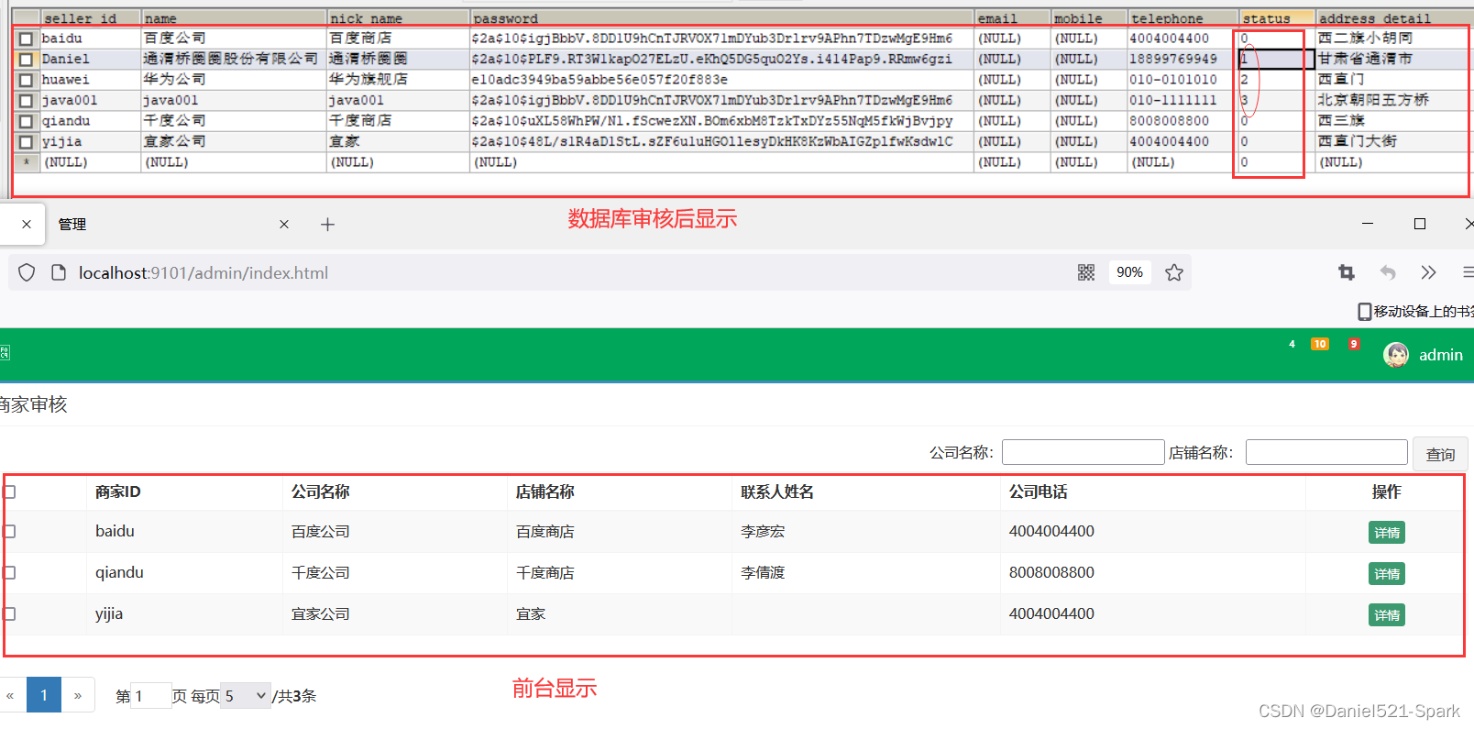1474x729 pixels.
Task: Focus the 店铺名称 search field
Action: click(x=1326, y=452)
